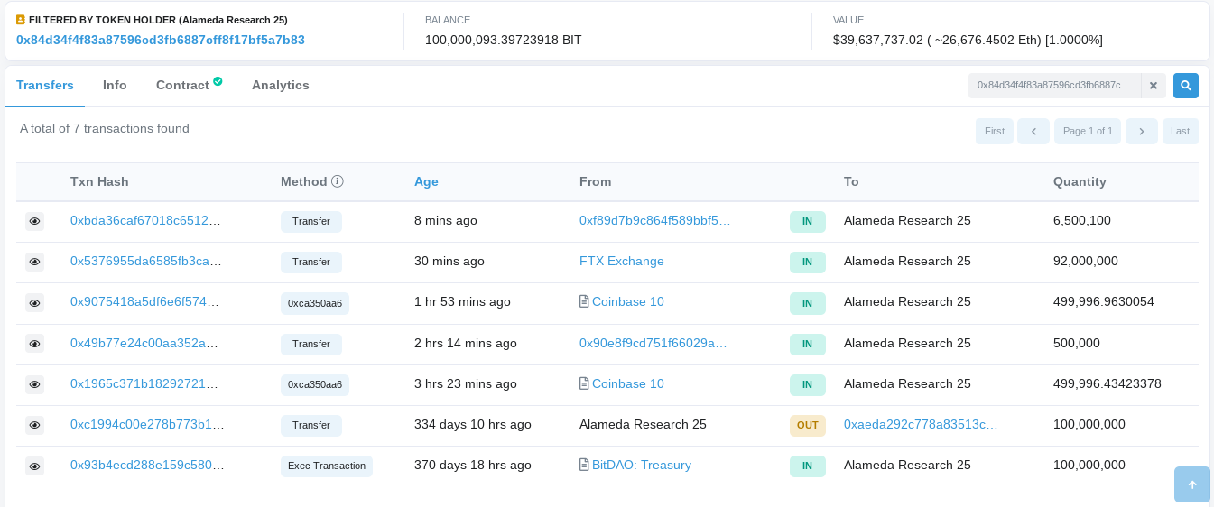Click the Txn Hash column header
The width and height of the screenshot is (1214, 507).
click(x=99, y=181)
